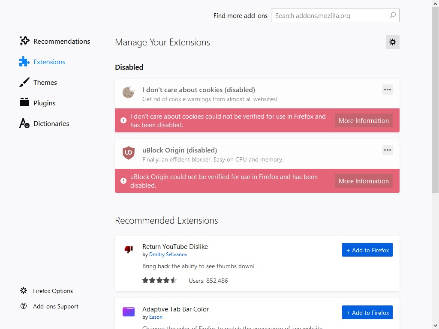The width and height of the screenshot is (439, 329).
Task: Click the warning icon in cookies extension alert
Action: [x=123, y=120]
